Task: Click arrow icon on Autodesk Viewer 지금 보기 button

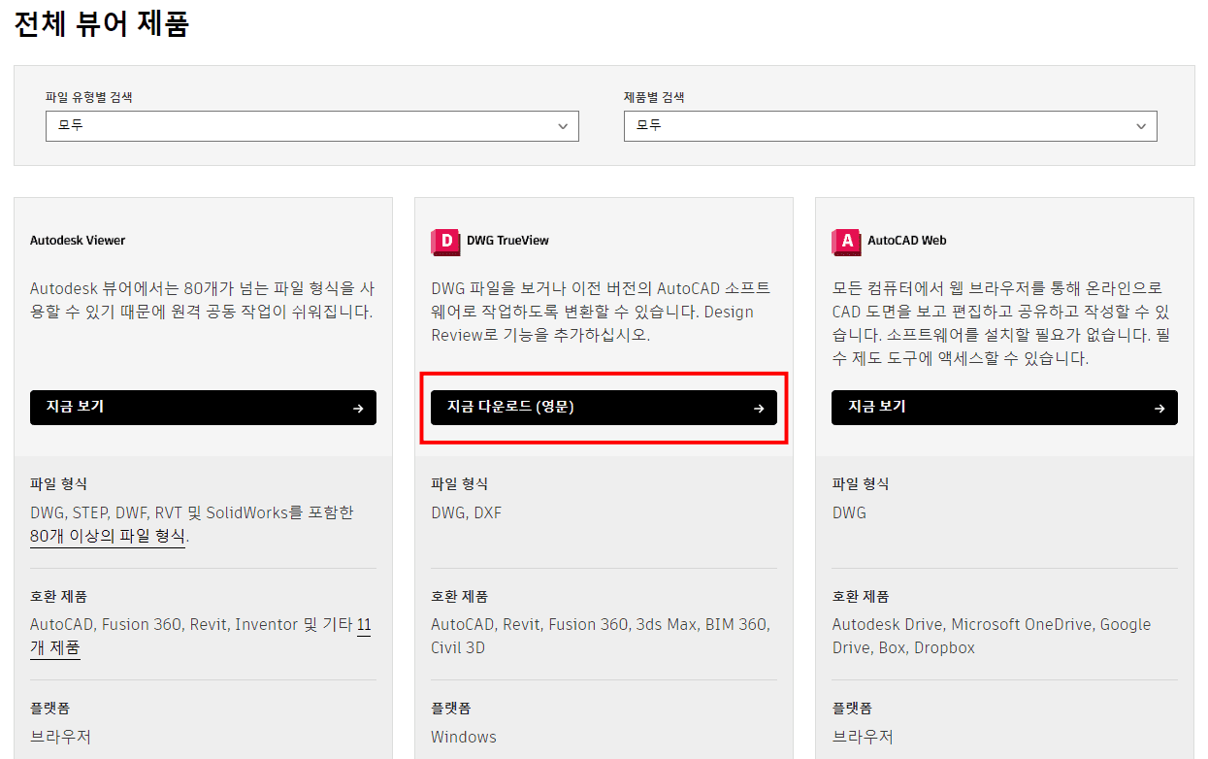Action: [x=358, y=409]
